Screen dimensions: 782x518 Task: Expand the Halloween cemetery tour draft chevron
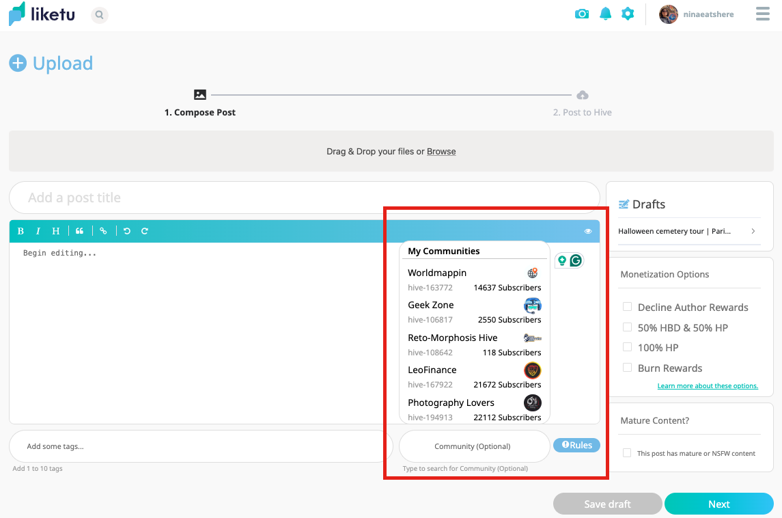tap(753, 231)
